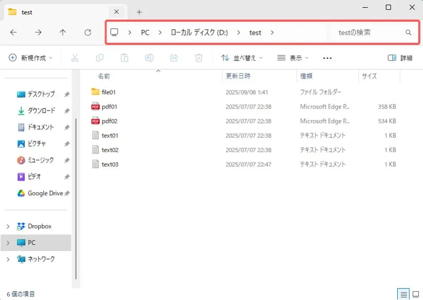423x300 pixels.
Task: Expand the ネットワーク tree node
Action: (8, 259)
